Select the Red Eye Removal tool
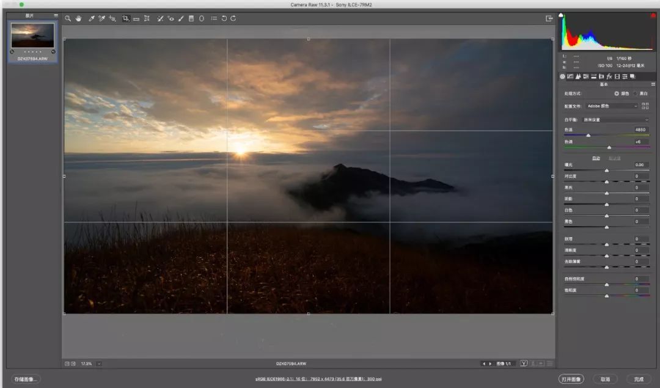The image size is (660, 388). pos(170,18)
